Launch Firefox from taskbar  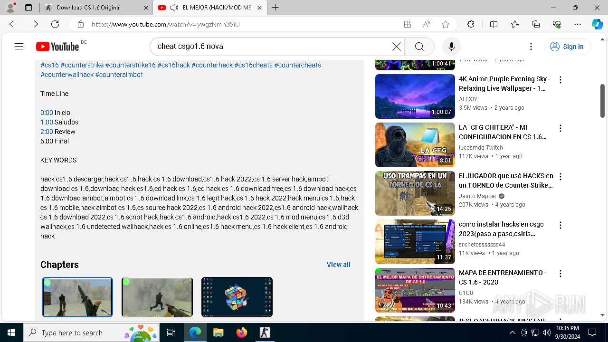coord(241,332)
